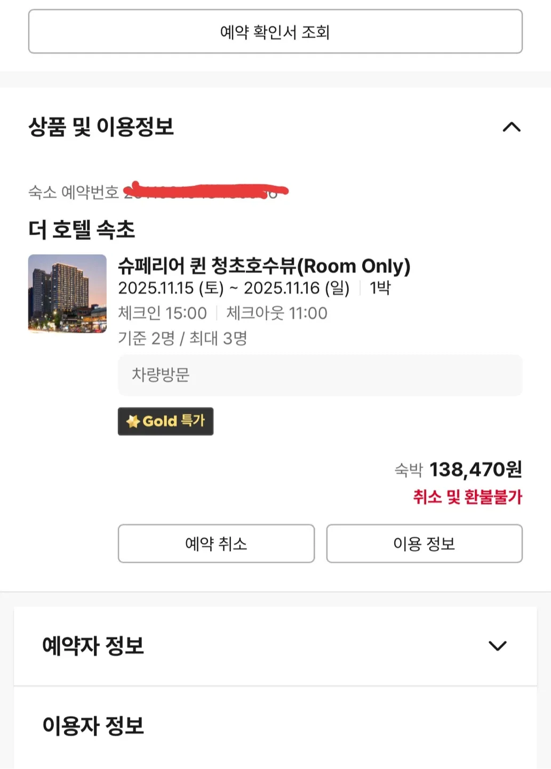The height and width of the screenshot is (769, 551).
Task: Tap the Gold 특가 badge label
Action: pos(174,421)
